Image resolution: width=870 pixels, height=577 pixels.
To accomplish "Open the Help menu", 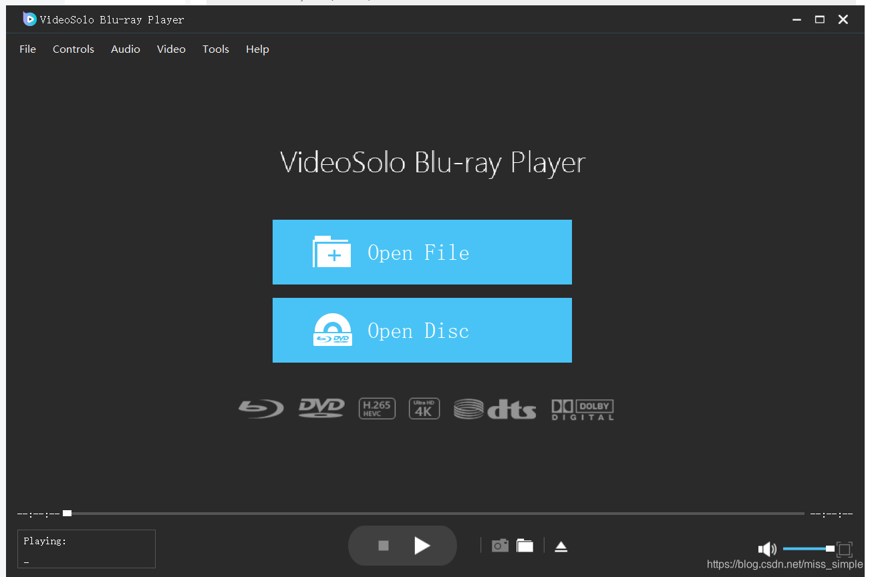I will point(257,49).
